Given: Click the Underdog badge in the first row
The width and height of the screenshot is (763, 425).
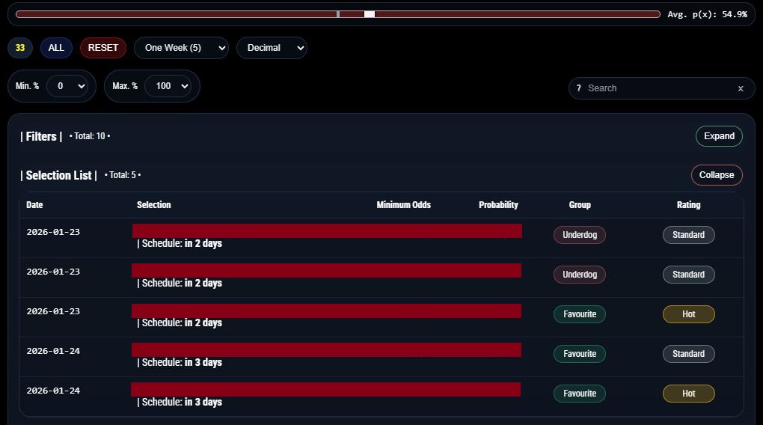Looking at the screenshot, I should 580,235.
